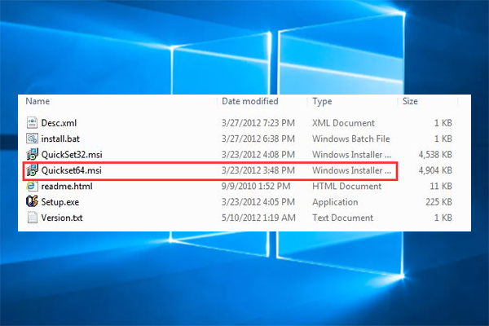489x326 pixels.
Task: Click the 225 KB size value
Action: pyautogui.click(x=438, y=202)
